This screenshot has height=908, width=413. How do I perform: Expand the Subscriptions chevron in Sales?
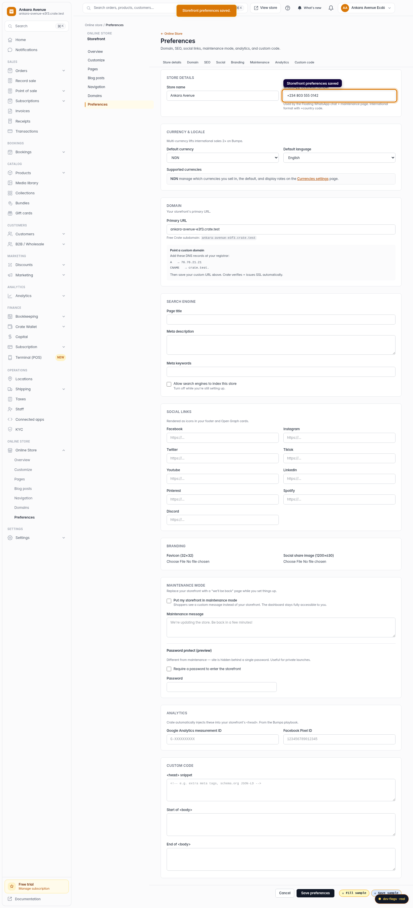click(x=64, y=101)
